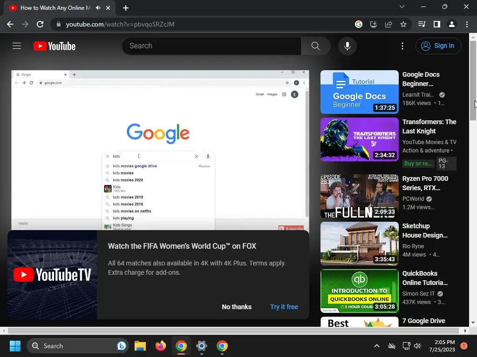
Task: Dismiss promo with No thanks
Action: [237, 307]
